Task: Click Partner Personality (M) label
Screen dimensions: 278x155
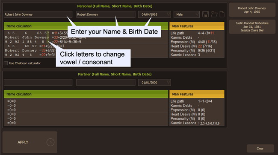Action: pos(183,119)
